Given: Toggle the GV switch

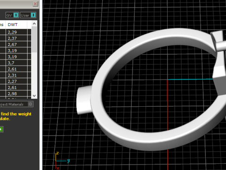Looking at the screenshot, I should [x=12, y=15].
